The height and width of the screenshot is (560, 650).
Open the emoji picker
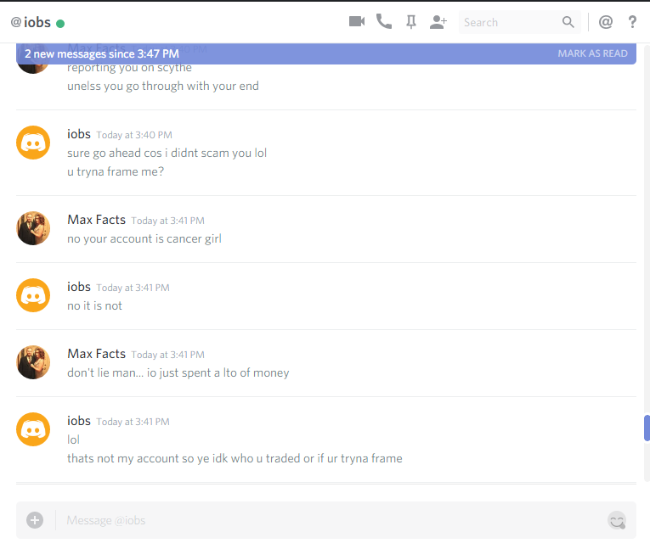617,520
